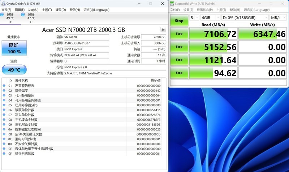Click Stop button beside 7106.72 row
289x172 pixels.
[179, 34]
